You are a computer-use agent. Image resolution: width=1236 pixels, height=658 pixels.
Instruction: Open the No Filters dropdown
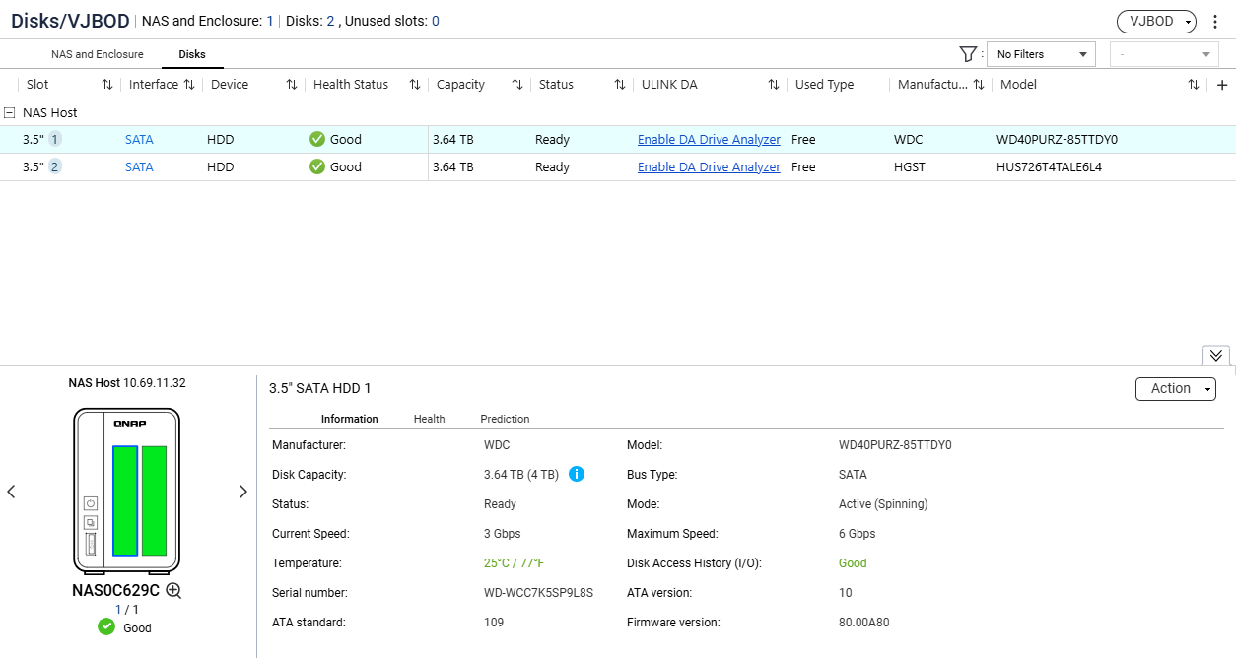(x=1041, y=54)
